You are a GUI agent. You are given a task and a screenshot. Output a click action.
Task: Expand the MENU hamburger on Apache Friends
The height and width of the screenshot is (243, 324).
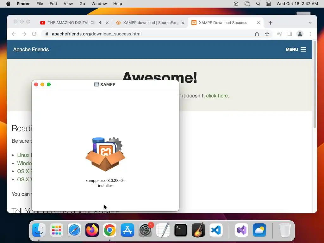pyautogui.click(x=296, y=49)
